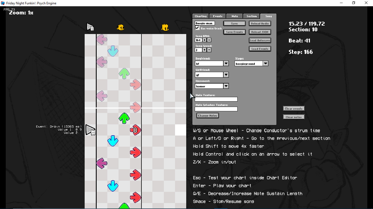Click the event column icon above the grid

pos(90,27)
